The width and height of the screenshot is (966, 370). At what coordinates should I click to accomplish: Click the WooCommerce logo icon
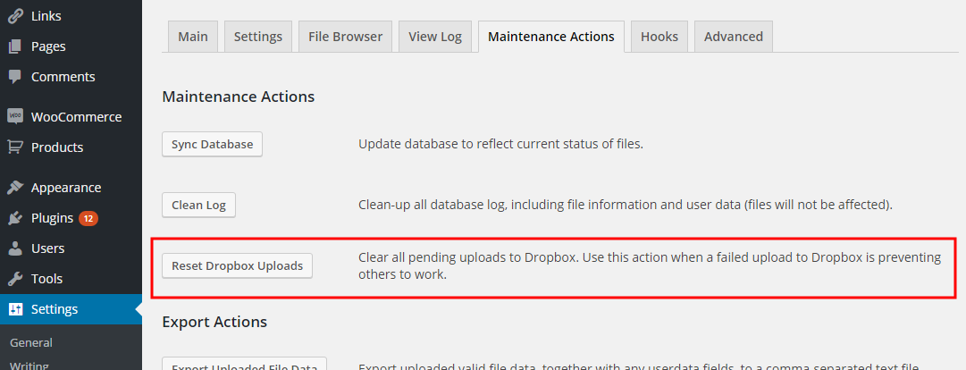coord(15,117)
